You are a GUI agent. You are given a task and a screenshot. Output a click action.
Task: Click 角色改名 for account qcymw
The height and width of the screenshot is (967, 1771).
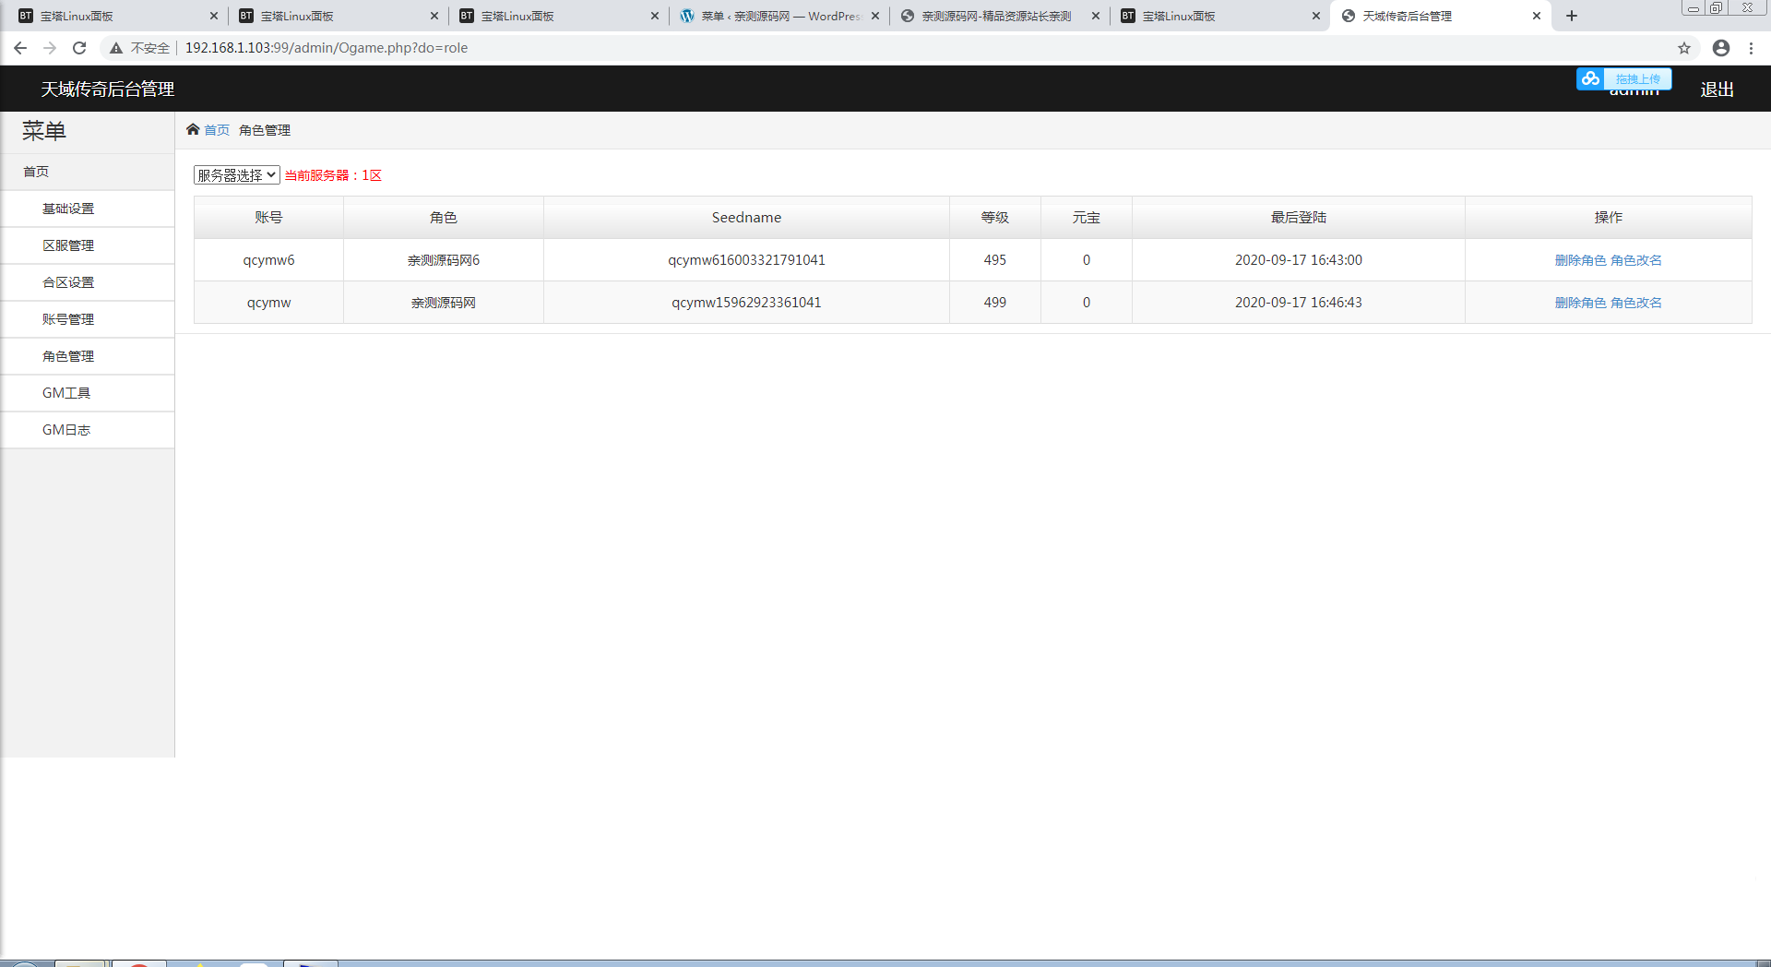coord(1636,303)
